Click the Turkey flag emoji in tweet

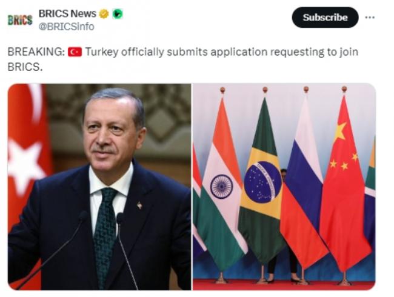[75, 52]
